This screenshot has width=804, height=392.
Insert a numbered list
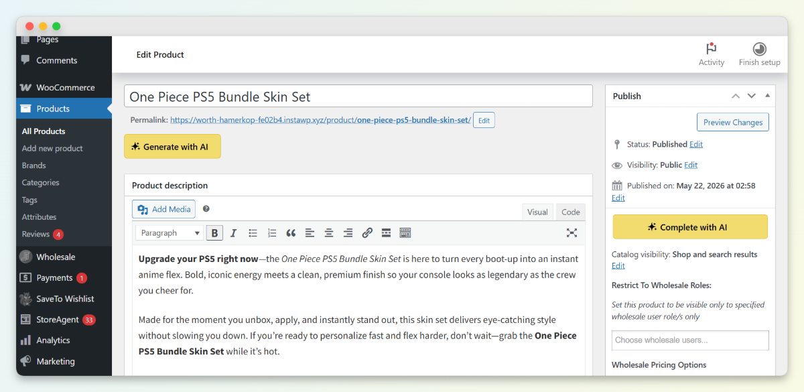(271, 233)
